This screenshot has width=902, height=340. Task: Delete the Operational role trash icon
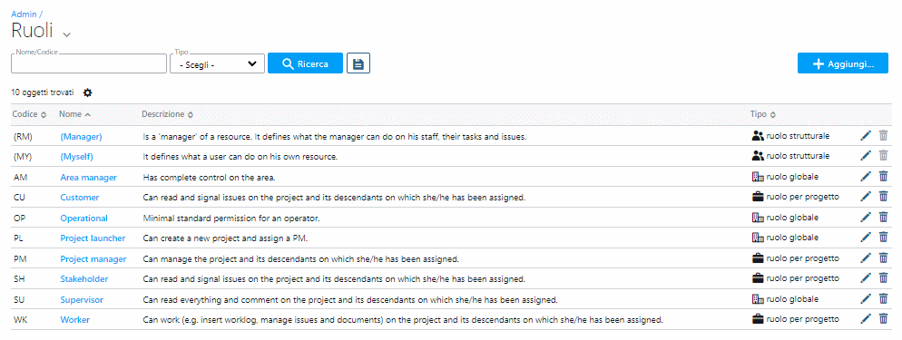[883, 218]
